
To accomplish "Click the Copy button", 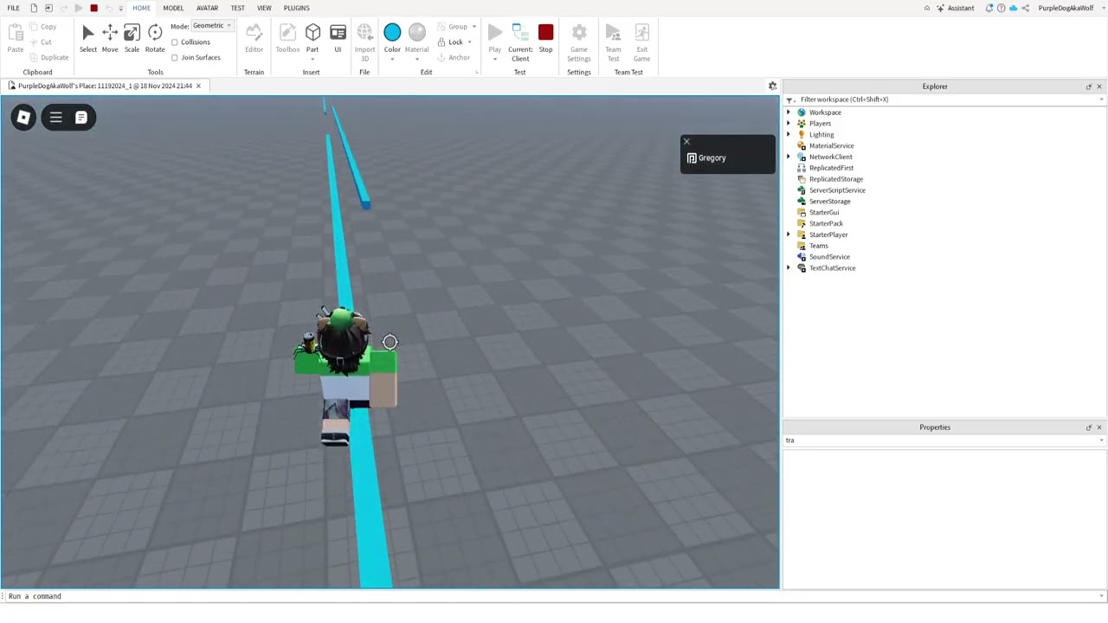I will [x=43, y=26].
